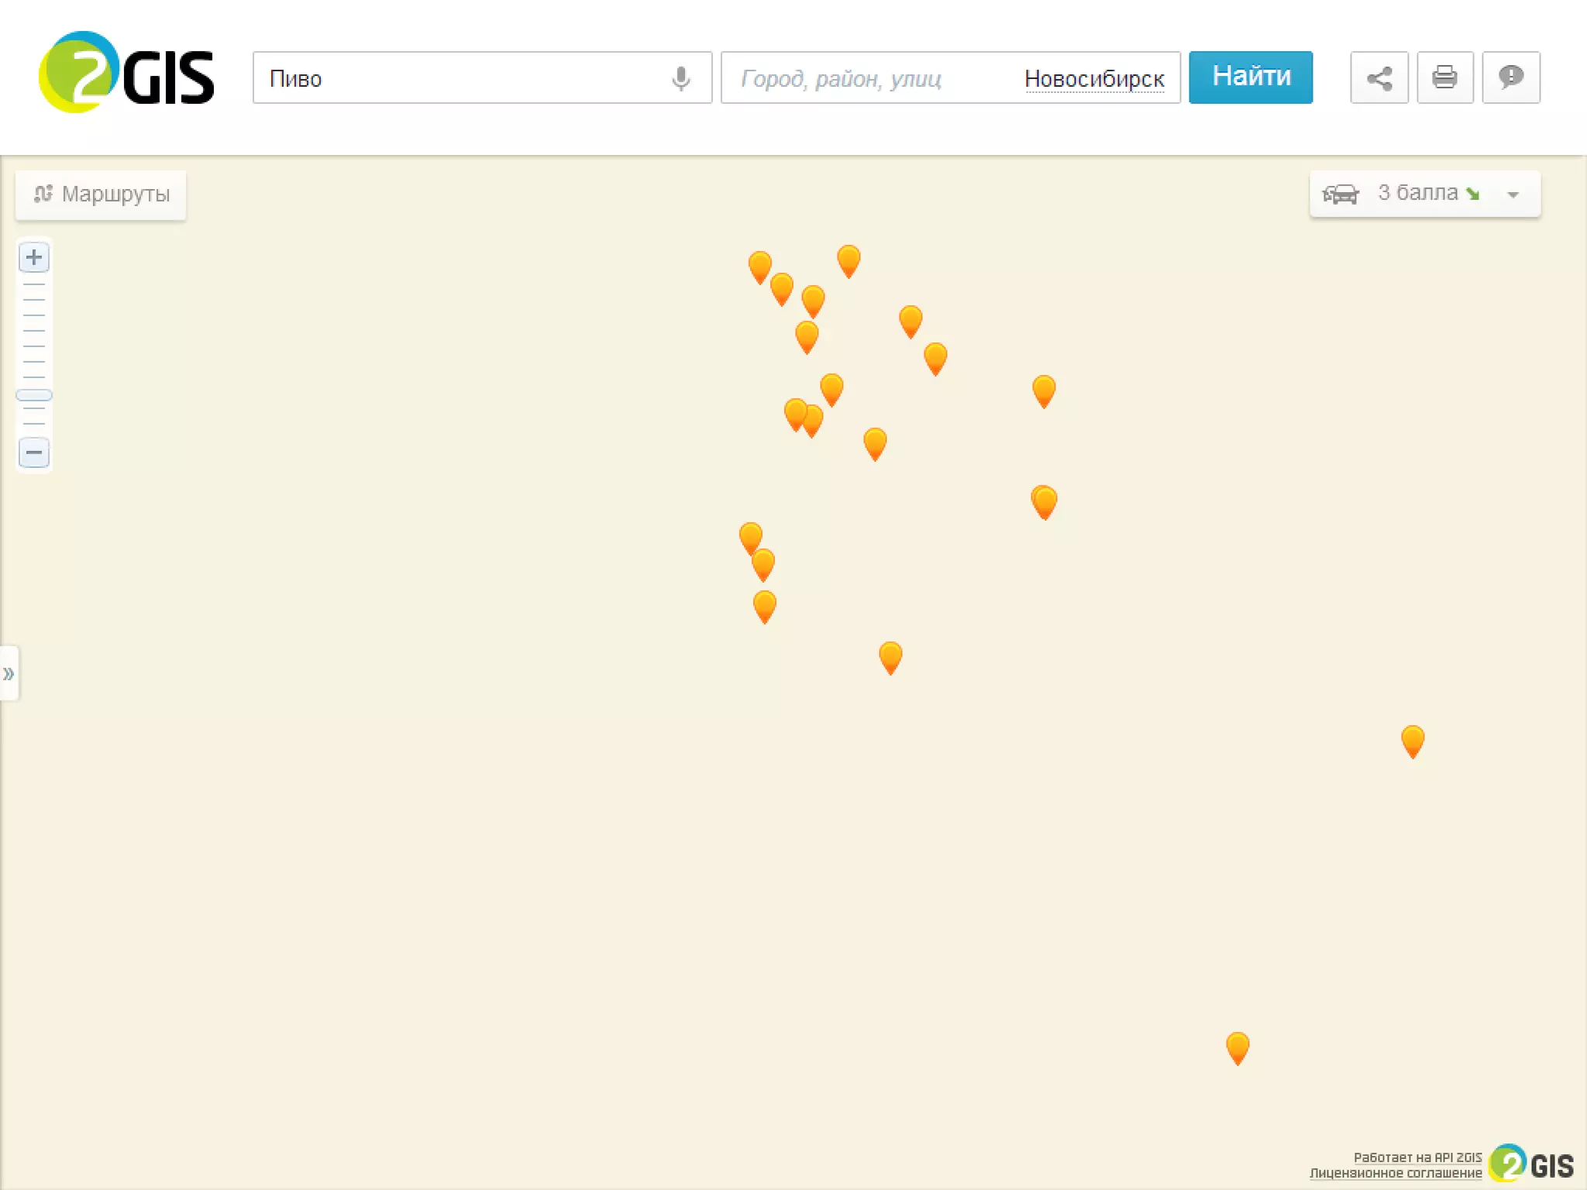Click the microphone voice search icon
Image resolution: width=1587 pixels, height=1190 pixels.
(x=680, y=78)
